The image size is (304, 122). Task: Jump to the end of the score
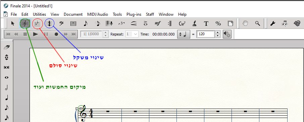[74, 34]
